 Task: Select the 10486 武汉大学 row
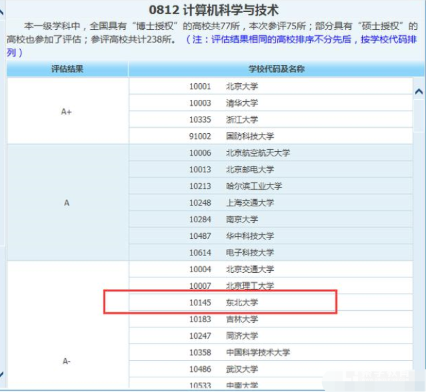271,369
